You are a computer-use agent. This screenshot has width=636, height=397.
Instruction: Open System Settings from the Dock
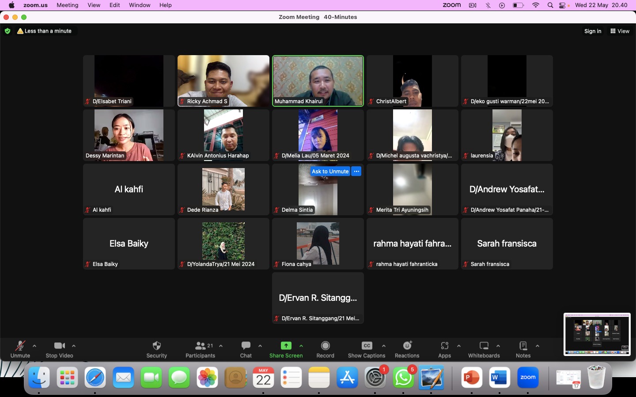tap(375, 378)
